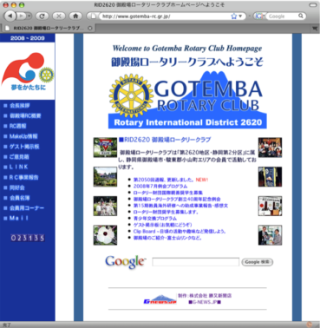Open ご意見箱 in the sidebar menu

(19, 157)
